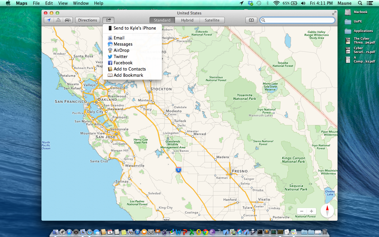This screenshot has width=379, height=237.
Task: Choose Send to Kyle's iPhone
Action: 132,28
